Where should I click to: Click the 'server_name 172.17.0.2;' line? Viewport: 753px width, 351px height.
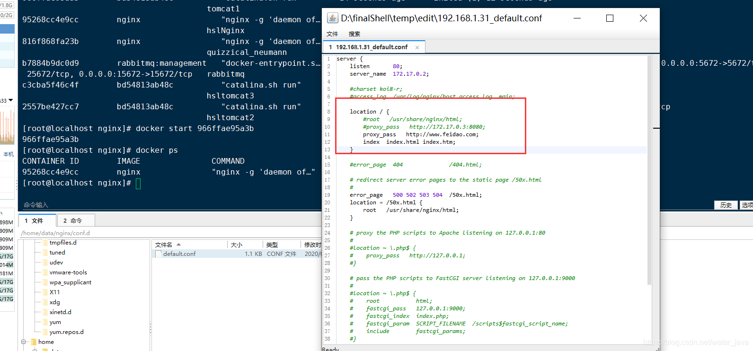[390, 74]
